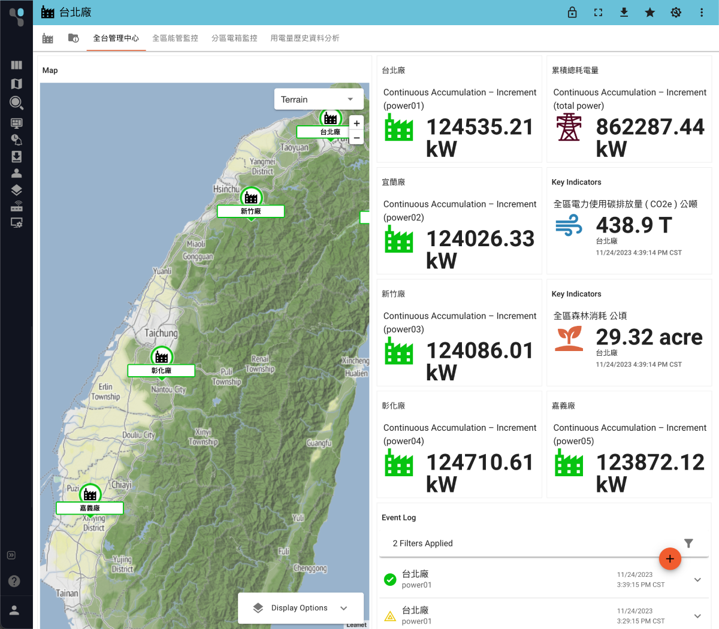Star this dashboard as a favorite
The height and width of the screenshot is (629, 719).
[649, 12]
